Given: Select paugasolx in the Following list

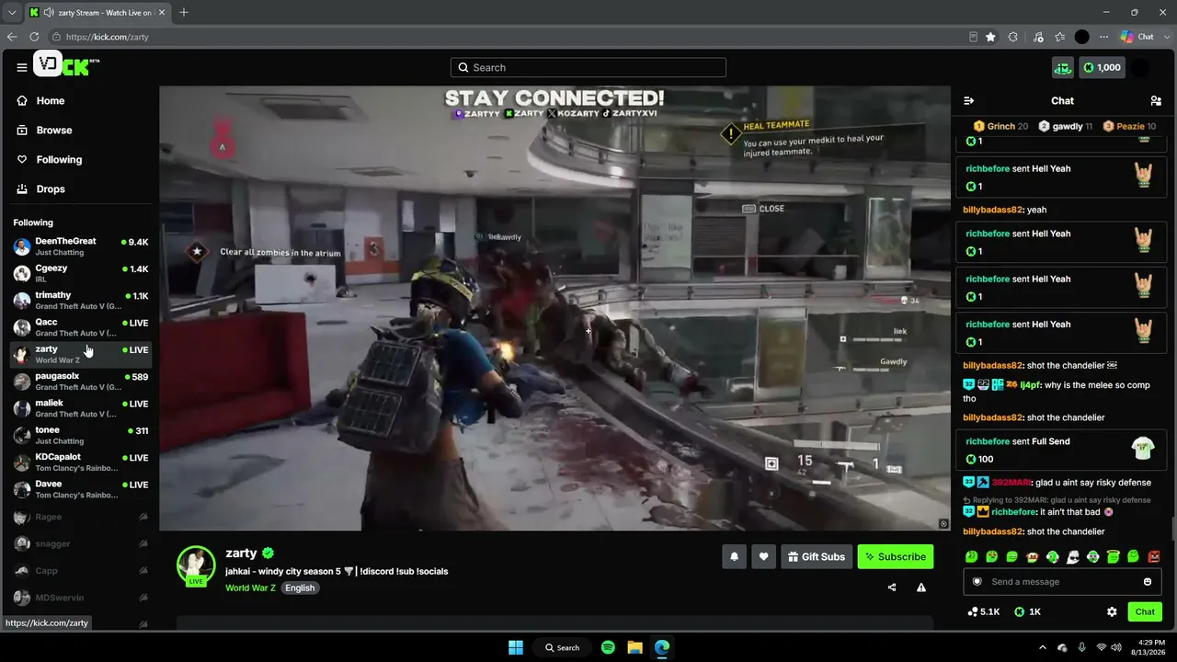Looking at the screenshot, I should coord(81,382).
